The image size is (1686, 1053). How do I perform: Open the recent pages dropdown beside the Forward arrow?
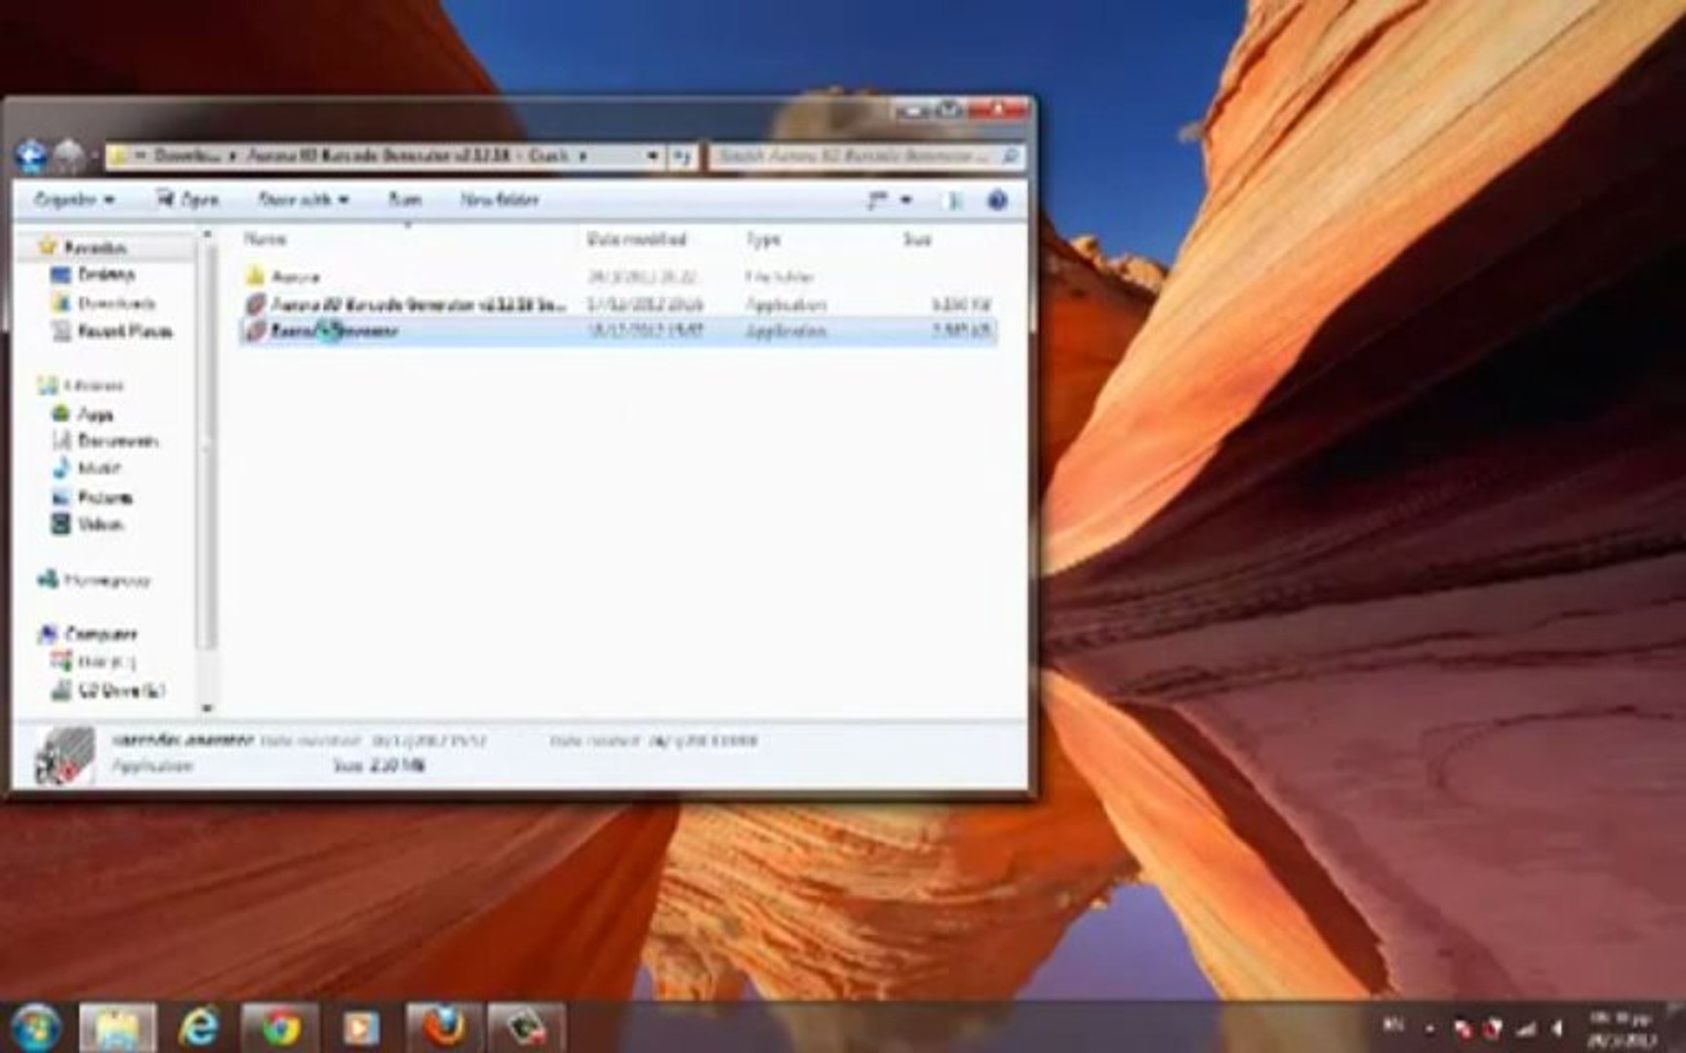[x=94, y=155]
